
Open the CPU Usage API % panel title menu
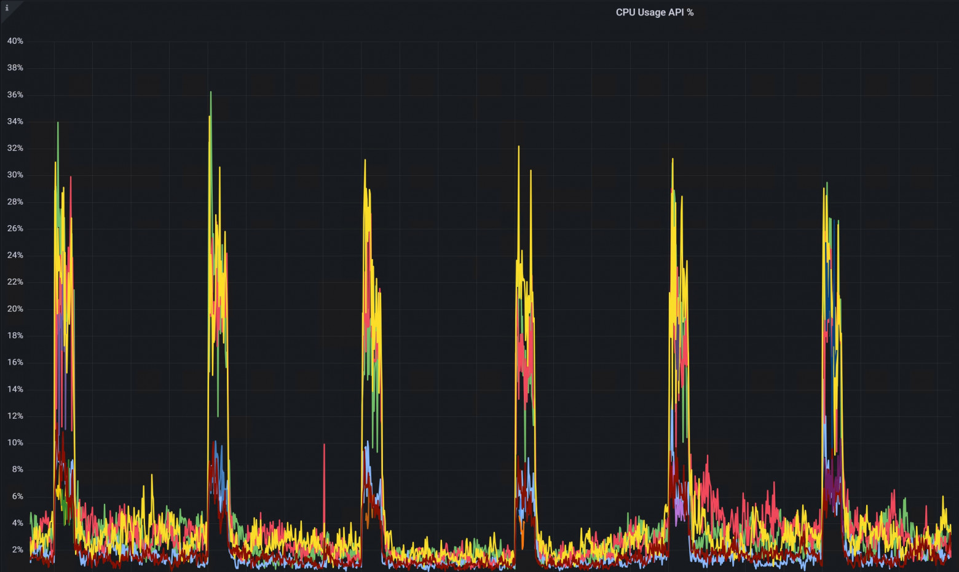[655, 12]
